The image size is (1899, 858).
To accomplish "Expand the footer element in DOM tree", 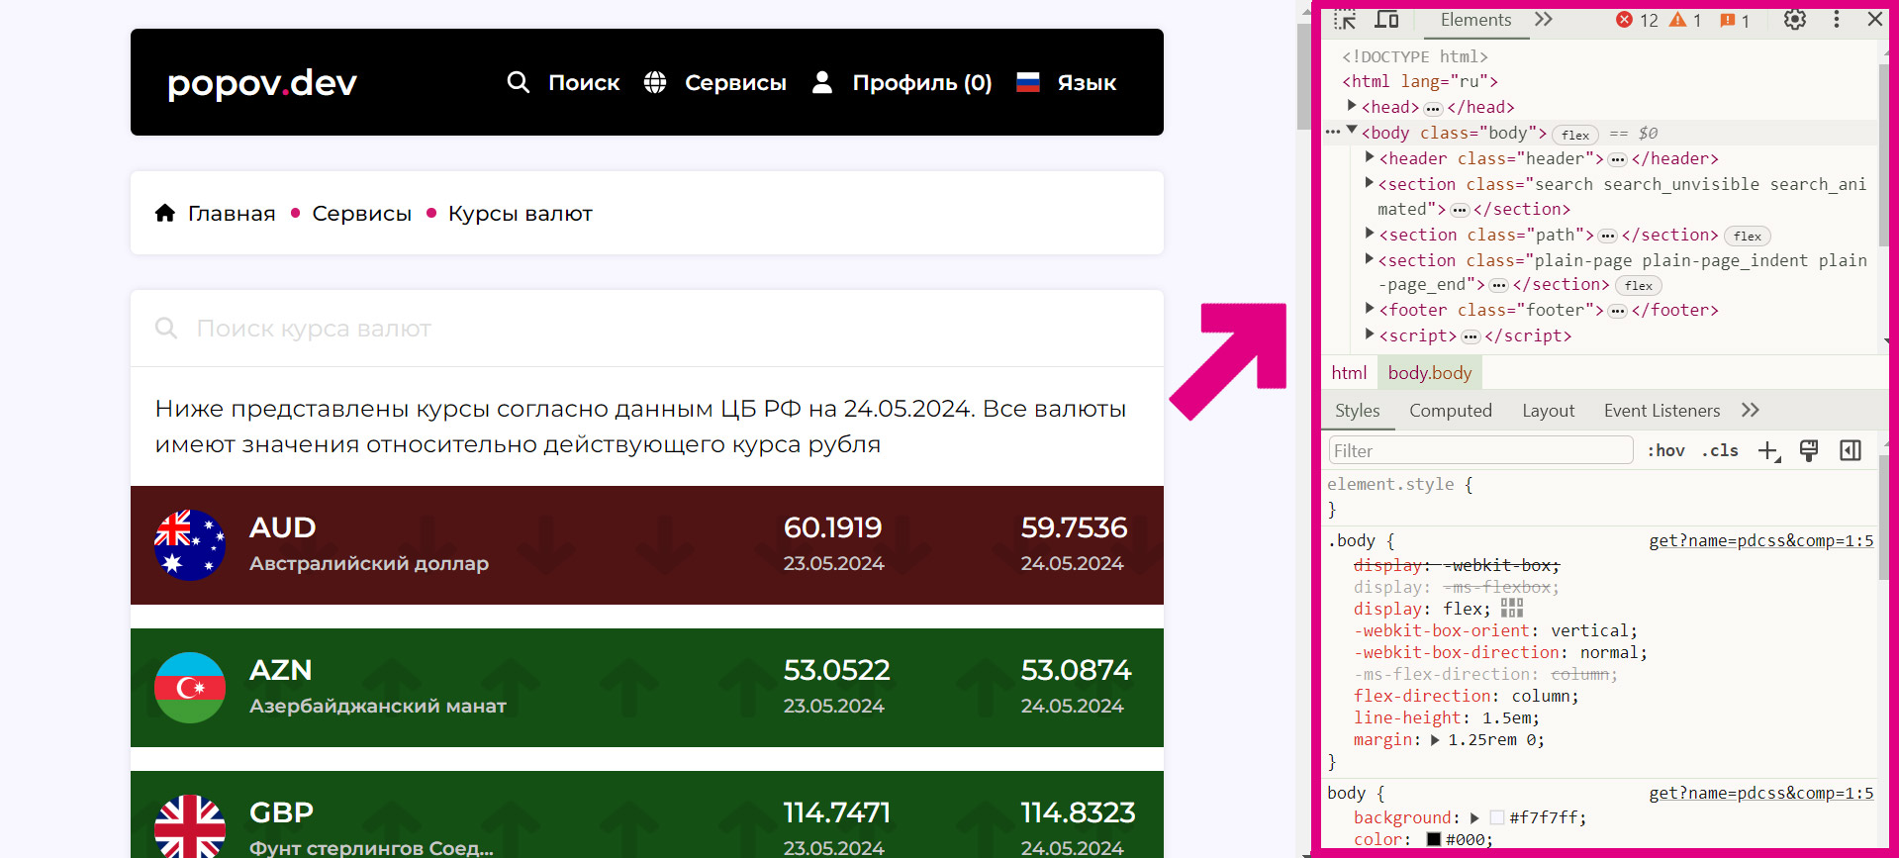I will pos(1370,309).
